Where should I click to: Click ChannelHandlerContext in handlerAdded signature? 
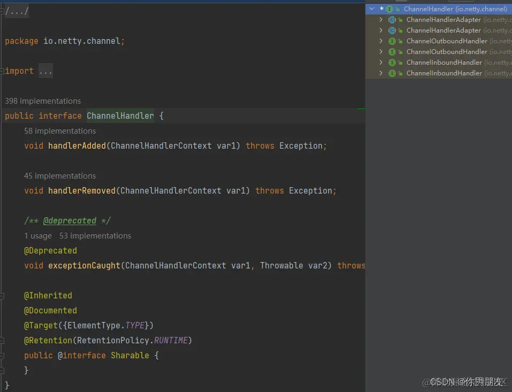point(161,146)
